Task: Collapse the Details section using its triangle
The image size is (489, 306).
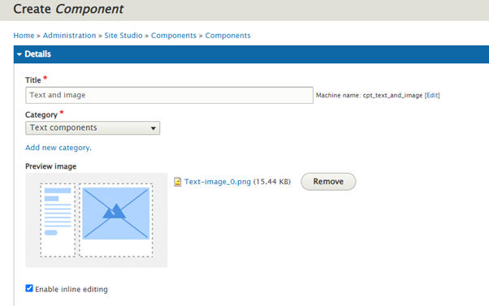Action: coord(19,54)
